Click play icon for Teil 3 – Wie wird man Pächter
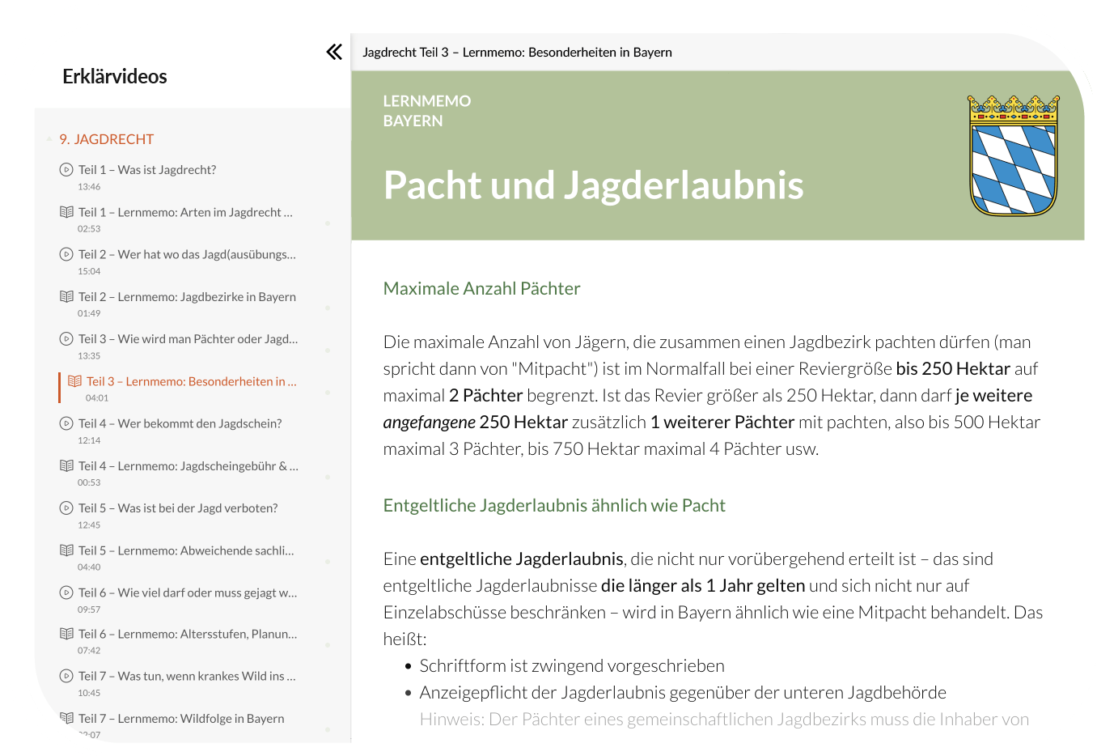This screenshot has width=1097, height=756. [x=66, y=339]
